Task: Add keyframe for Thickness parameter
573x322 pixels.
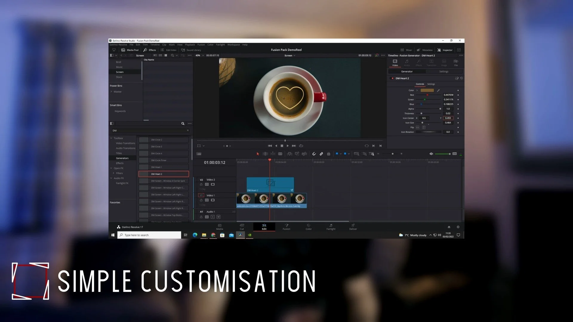Action: coord(458,114)
